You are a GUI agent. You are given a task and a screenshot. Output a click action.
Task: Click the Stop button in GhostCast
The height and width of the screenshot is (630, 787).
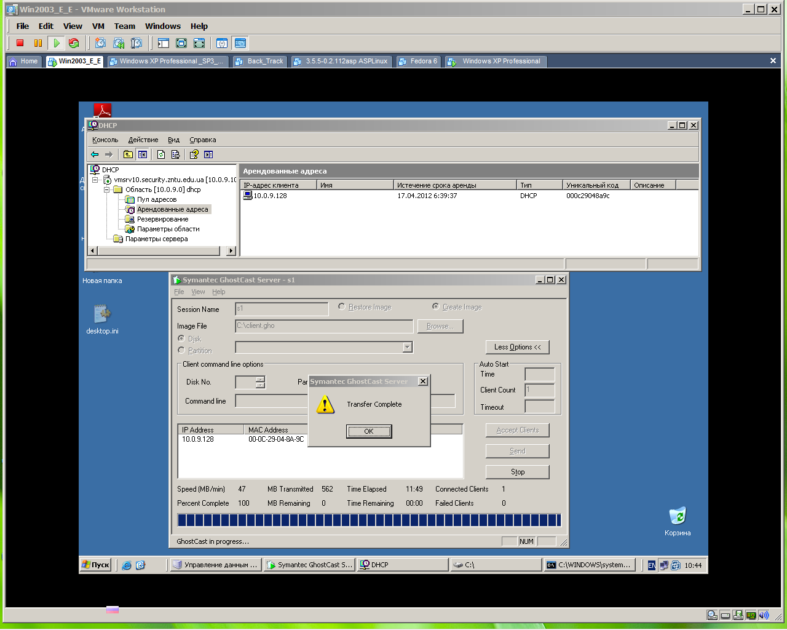pos(518,472)
